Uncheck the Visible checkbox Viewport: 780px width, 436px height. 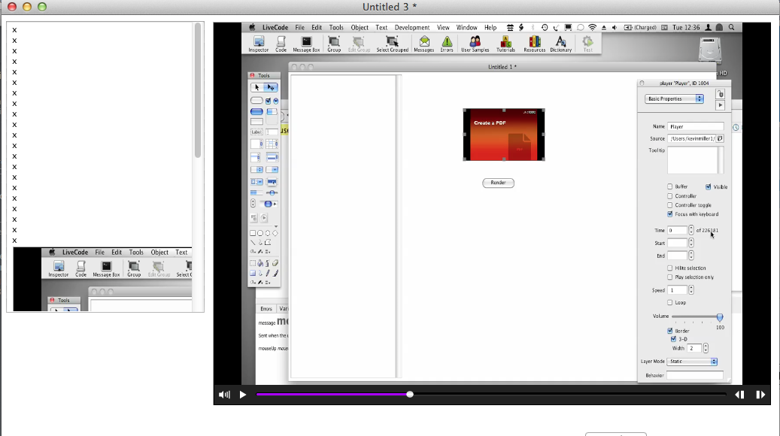(x=709, y=186)
